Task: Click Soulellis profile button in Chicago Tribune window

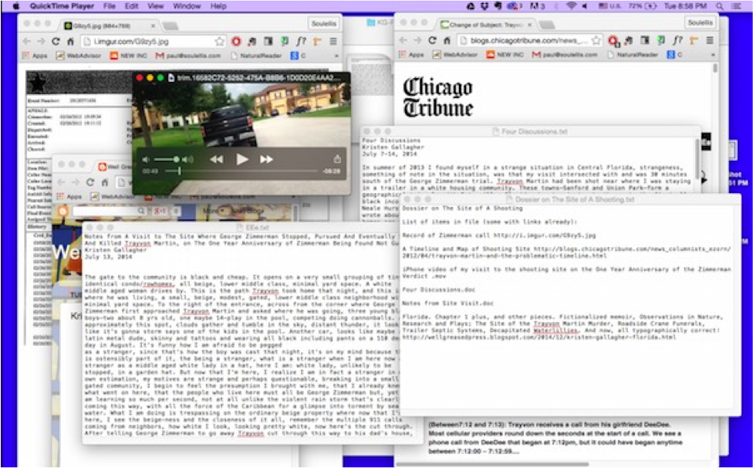Action: (701, 22)
